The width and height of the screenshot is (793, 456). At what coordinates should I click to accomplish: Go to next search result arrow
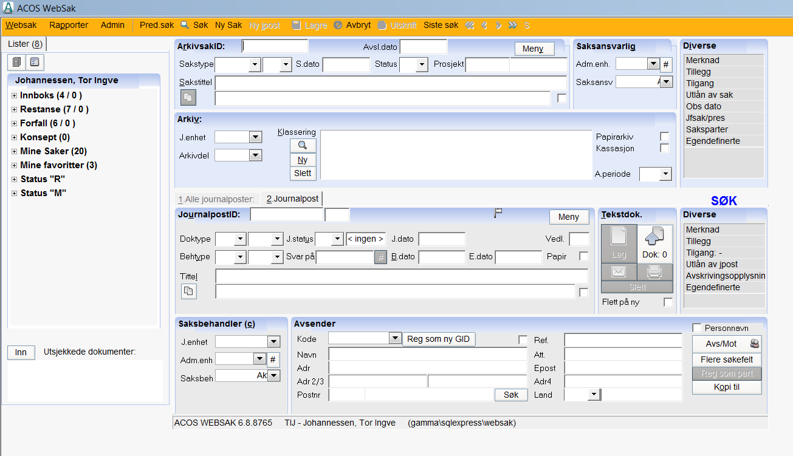click(498, 26)
